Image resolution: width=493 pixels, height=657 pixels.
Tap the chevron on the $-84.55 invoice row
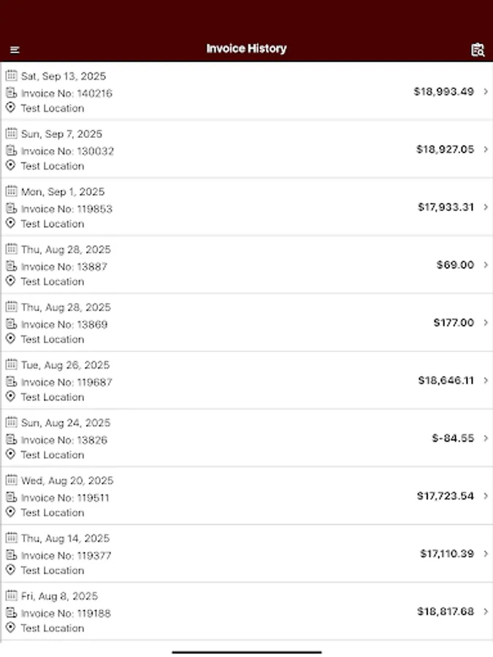click(x=486, y=438)
